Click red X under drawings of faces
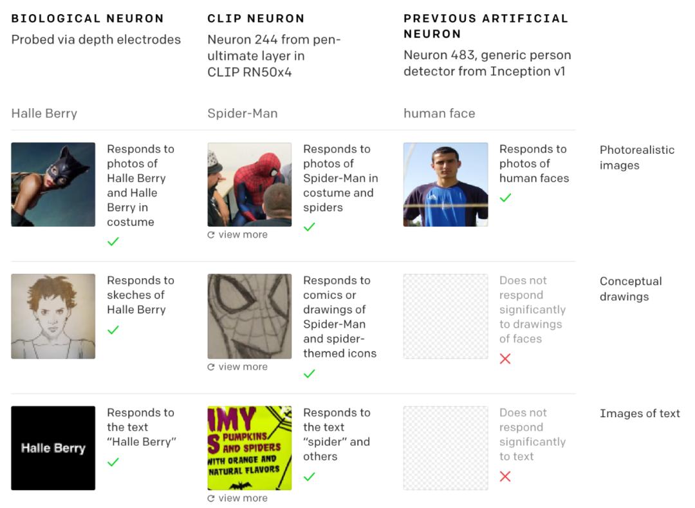Screen dimensions: 695x508 point(505,359)
